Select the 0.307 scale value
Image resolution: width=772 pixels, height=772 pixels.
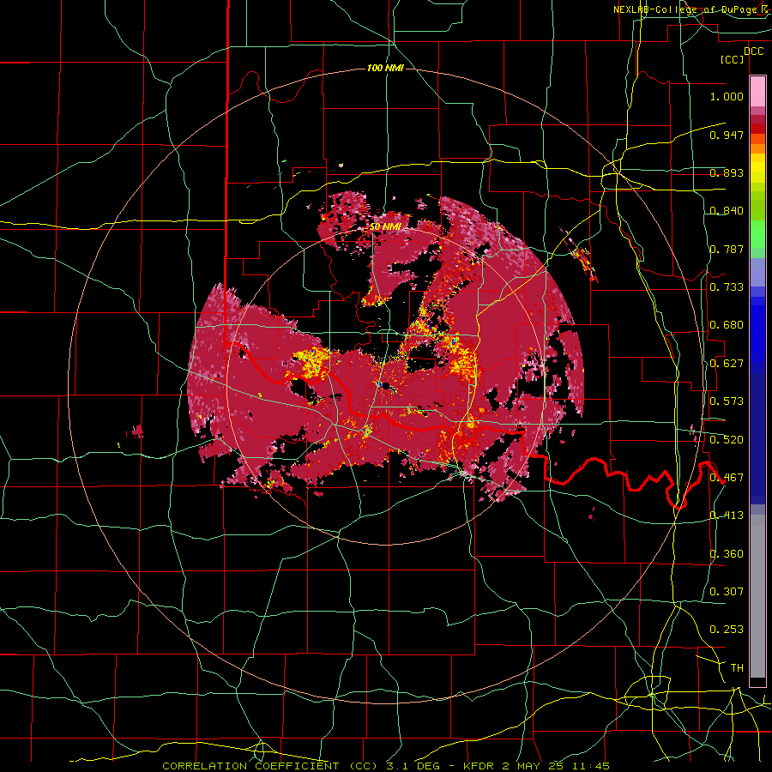(x=727, y=592)
